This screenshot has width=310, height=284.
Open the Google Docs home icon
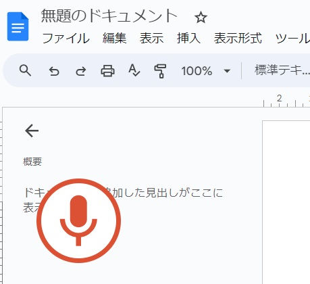[x=18, y=26]
